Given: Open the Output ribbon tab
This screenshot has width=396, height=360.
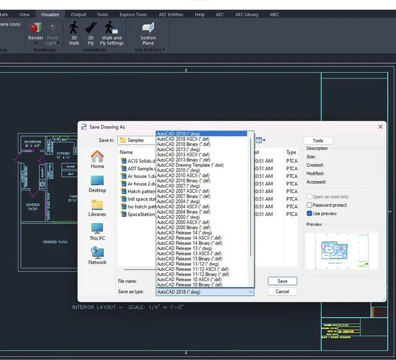Looking at the screenshot, I should pos(78,15).
